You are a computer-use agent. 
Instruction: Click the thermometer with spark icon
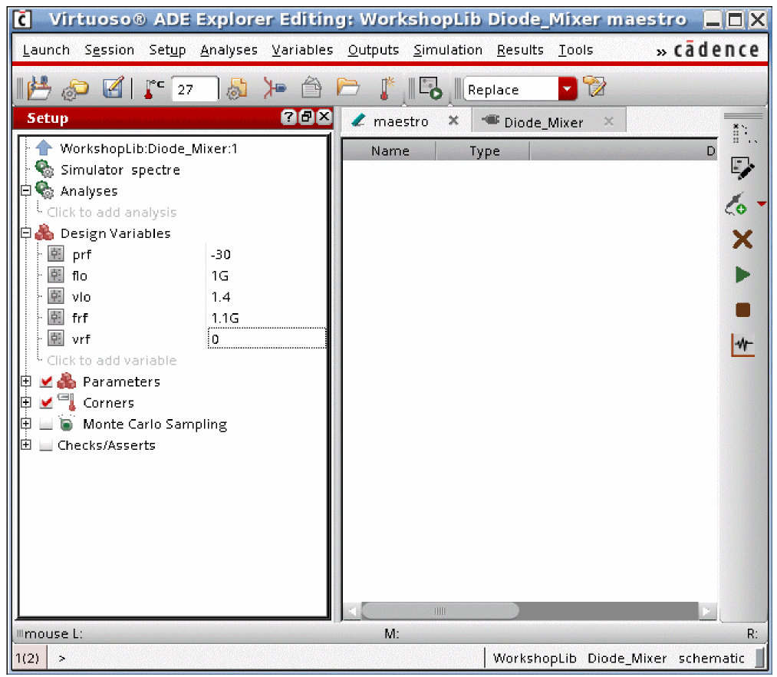pyautogui.click(x=386, y=88)
